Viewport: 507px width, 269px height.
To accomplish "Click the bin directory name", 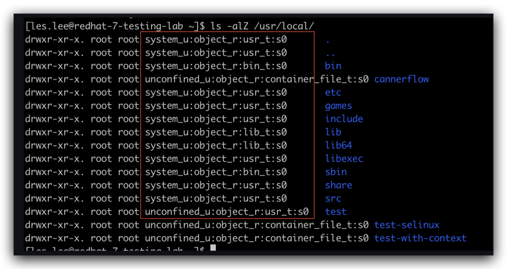I will [333, 66].
